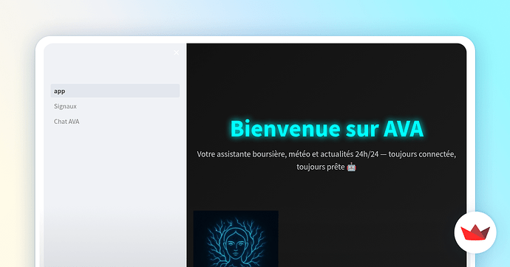
Task: Click the '24h/24' text in subtitle
Action: (x=367, y=154)
